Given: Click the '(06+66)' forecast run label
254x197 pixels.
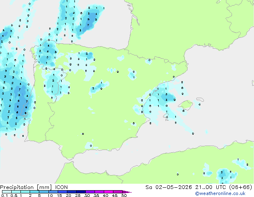Looking at the screenshot, I should [x=241, y=187].
